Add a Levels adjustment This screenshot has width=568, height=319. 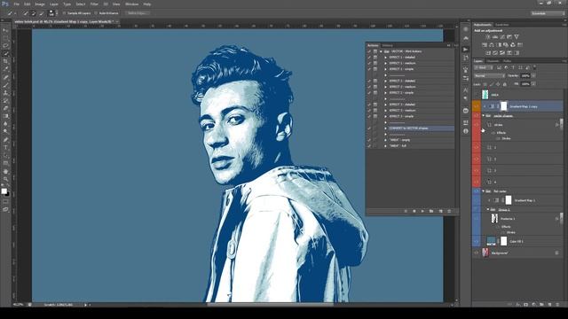(x=495, y=37)
